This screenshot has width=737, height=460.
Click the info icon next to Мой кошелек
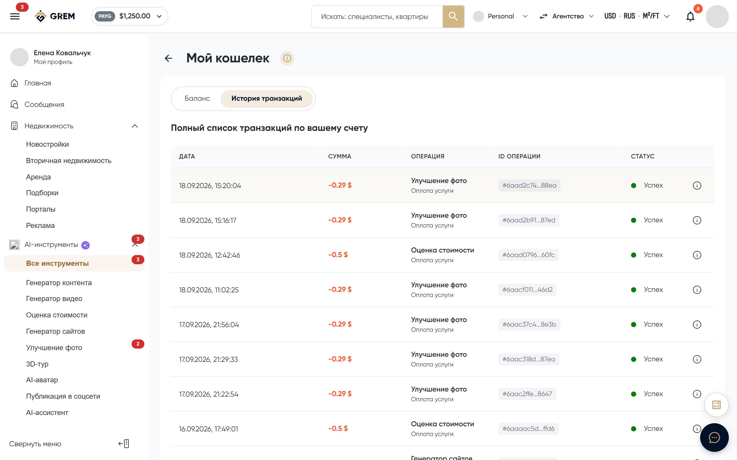287,58
